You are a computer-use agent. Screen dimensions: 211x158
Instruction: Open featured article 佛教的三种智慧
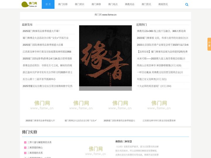click(124, 142)
